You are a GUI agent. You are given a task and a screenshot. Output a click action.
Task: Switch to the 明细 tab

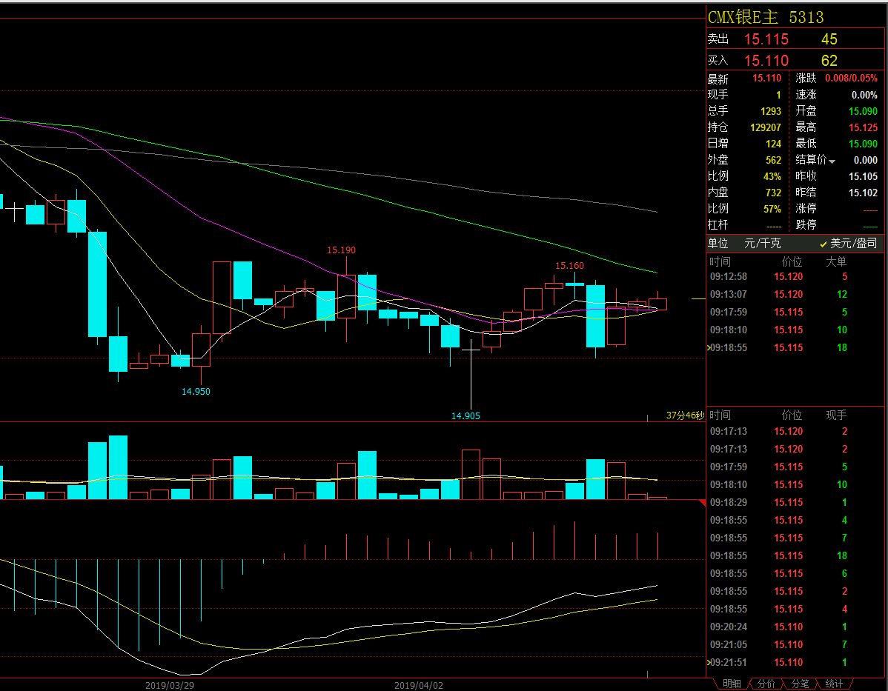(731, 684)
